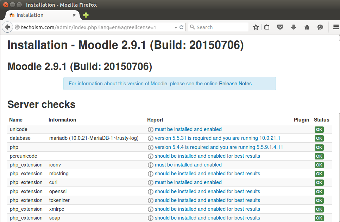340x222 pixels.
Task: Open the Firefox hamburger menu
Action: point(336,27)
